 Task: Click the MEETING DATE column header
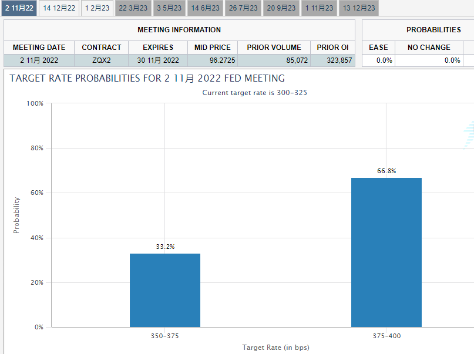tap(39, 47)
